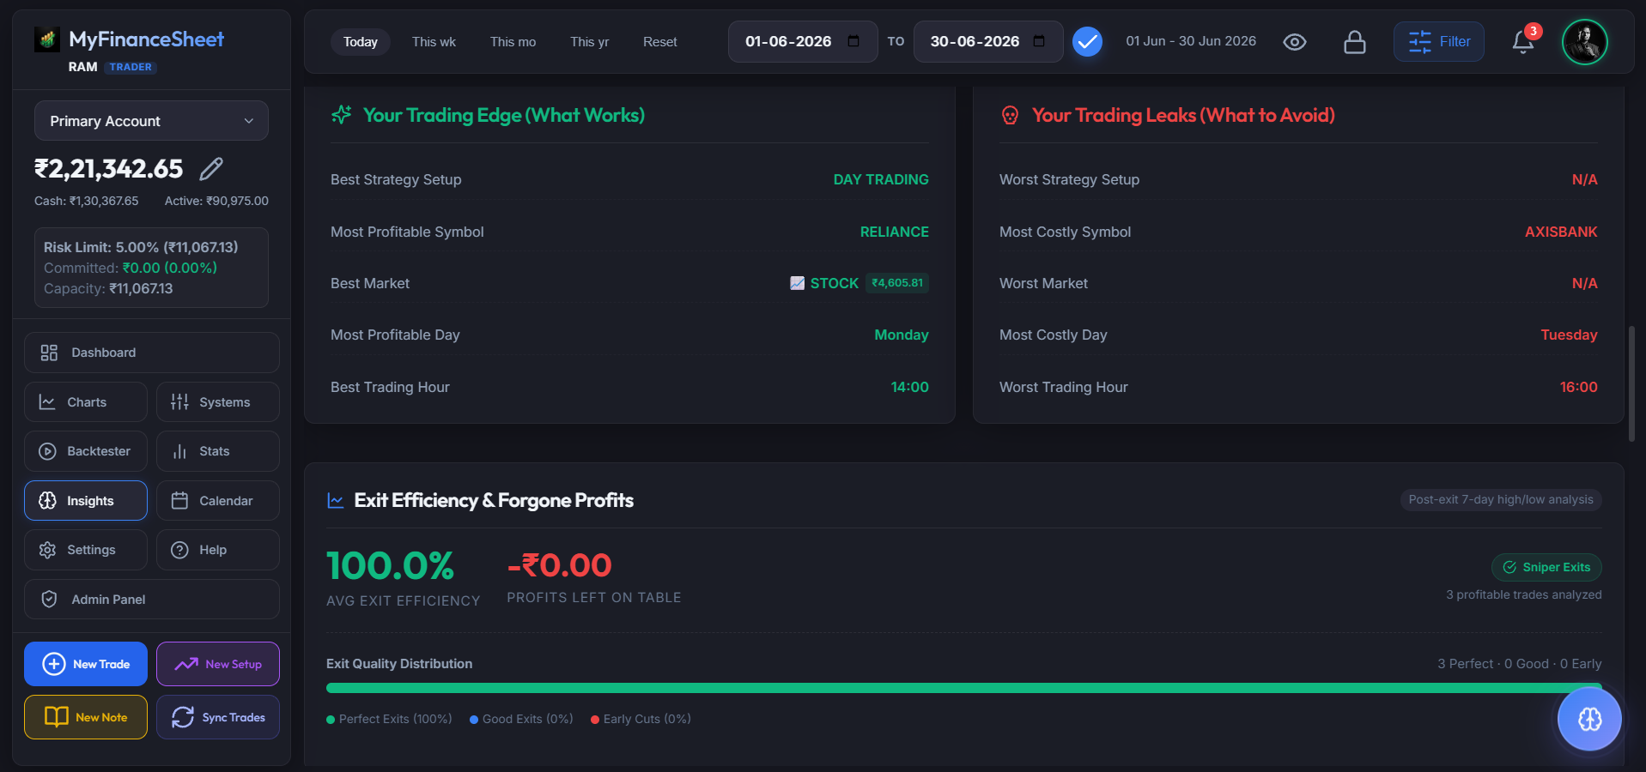Click the Sniper Exits badge
The width and height of the screenshot is (1646, 772).
[1546, 567]
